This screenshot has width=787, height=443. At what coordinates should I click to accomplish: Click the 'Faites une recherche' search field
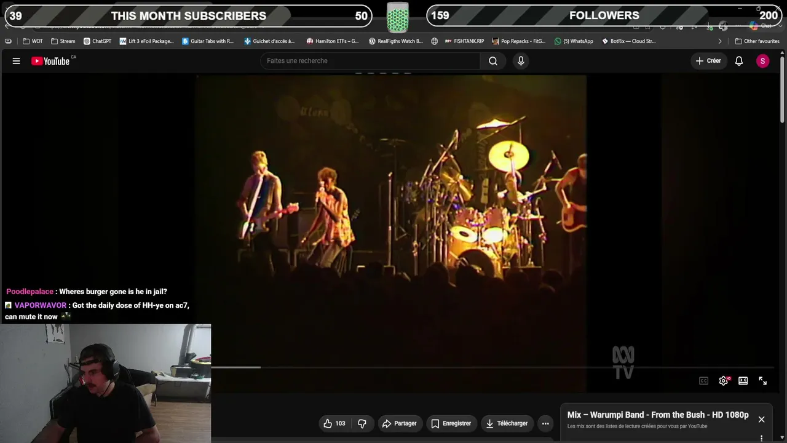370,61
